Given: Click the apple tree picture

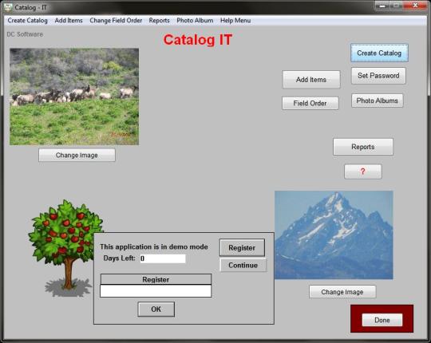Looking at the screenshot, I should click(x=66, y=248).
